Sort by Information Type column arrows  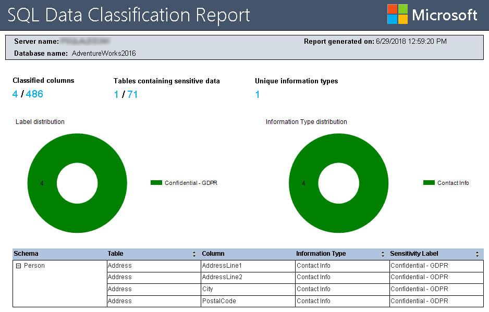(383, 254)
